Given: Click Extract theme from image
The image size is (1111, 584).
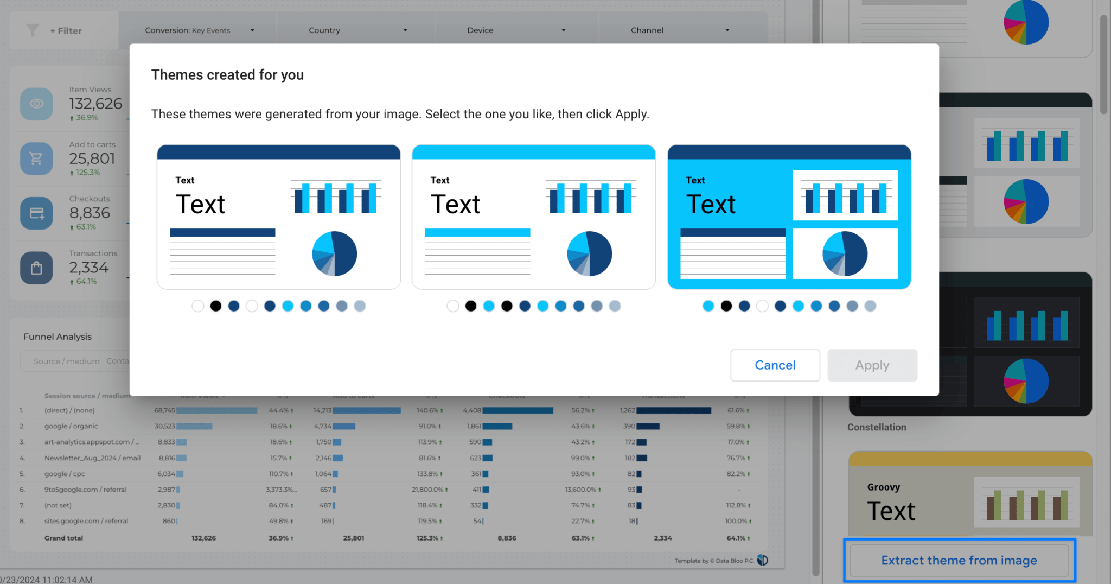Looking at the screenshot, I should coord(959,560).
